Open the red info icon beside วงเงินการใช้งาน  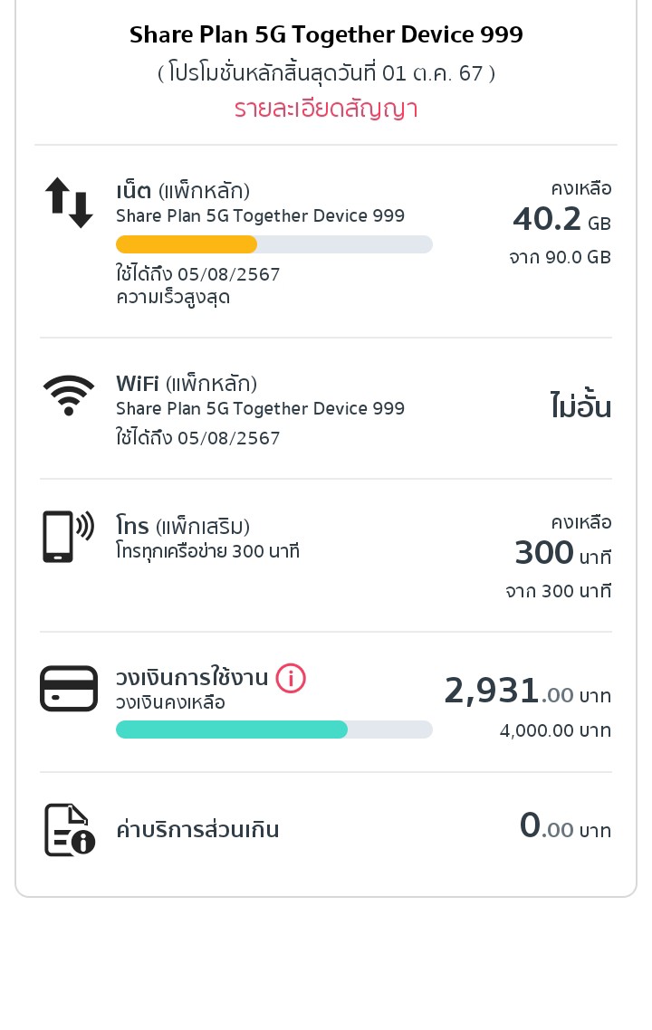click(x=291, y=678)
